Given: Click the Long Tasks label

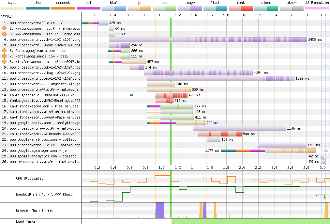Looking at the screenshot, I should pyautogui.click(x=26, y=221).
